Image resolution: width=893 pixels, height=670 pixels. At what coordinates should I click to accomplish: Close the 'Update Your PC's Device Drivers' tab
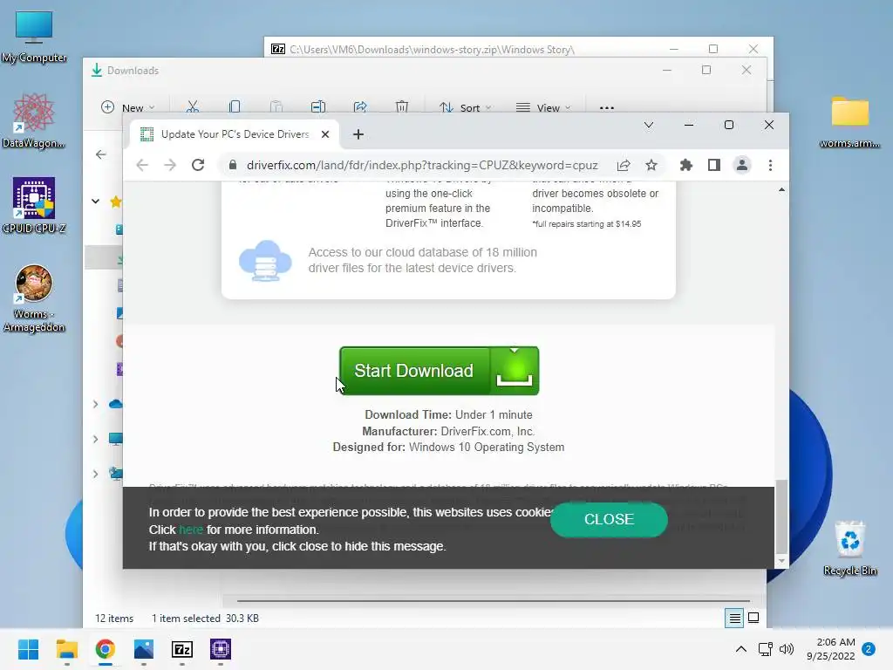[x=325, y=134]
